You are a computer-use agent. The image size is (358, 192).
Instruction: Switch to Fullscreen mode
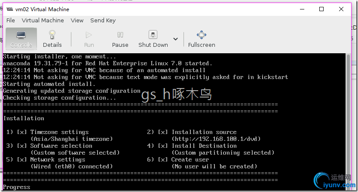[202, 39]
